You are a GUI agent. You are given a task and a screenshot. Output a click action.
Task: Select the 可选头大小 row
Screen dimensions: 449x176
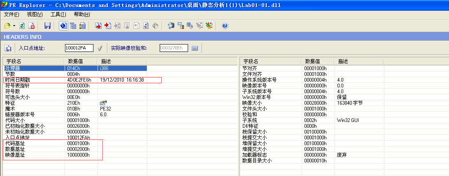(x=75, y=97)
